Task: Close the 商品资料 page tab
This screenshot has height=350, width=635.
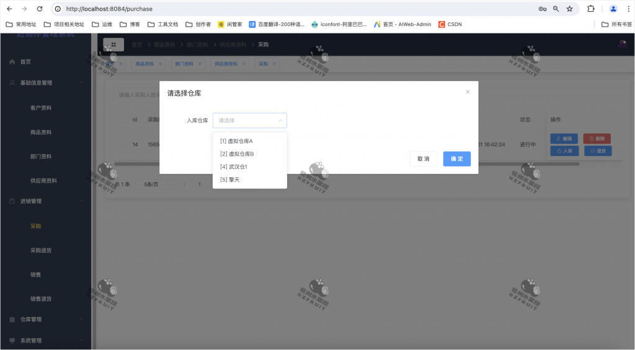Action: 161,64
